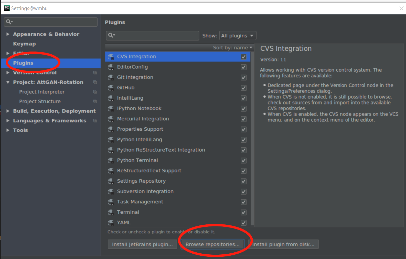Open the Show All plugins dropdown
The height and width of the screenshot is (259, 406).
pyautogui.click(x=238, y=36)
